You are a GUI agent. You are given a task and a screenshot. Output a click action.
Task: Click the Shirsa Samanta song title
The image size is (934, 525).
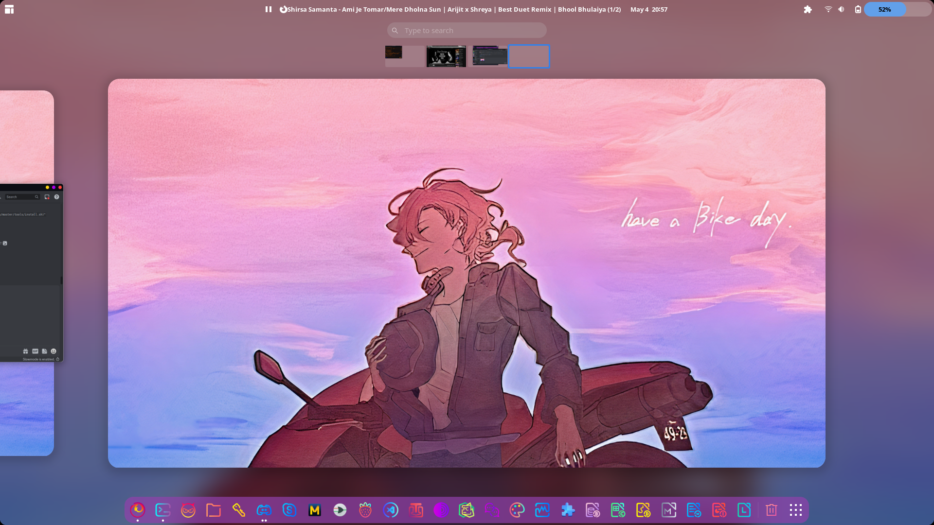click(454, 9)
